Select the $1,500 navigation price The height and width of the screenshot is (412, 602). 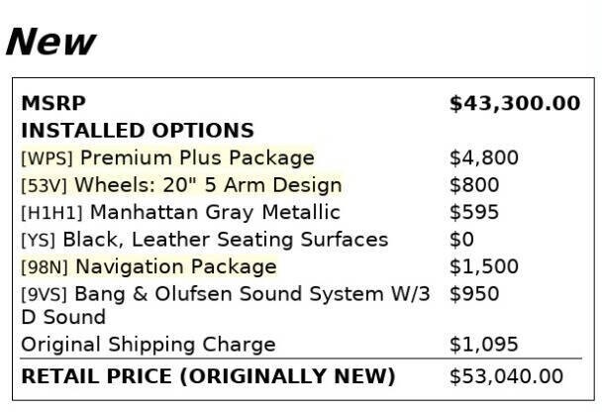[483, 266]
